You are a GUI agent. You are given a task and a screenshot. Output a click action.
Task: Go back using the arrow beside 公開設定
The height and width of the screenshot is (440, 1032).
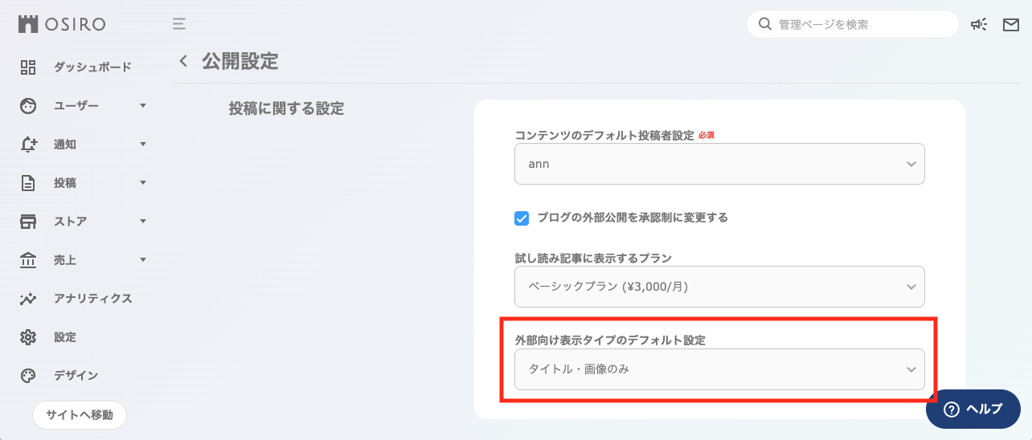(x=183, y=61)
